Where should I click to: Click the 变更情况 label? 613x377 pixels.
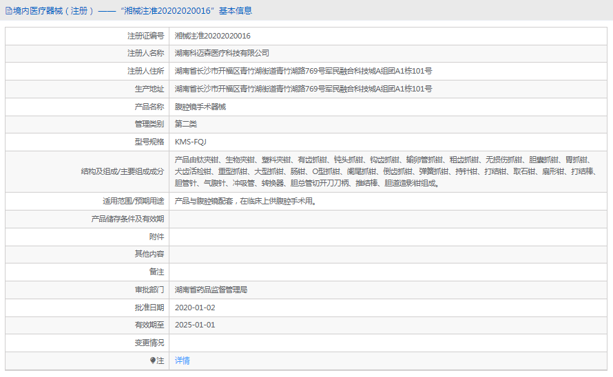[x=149, y=343]
